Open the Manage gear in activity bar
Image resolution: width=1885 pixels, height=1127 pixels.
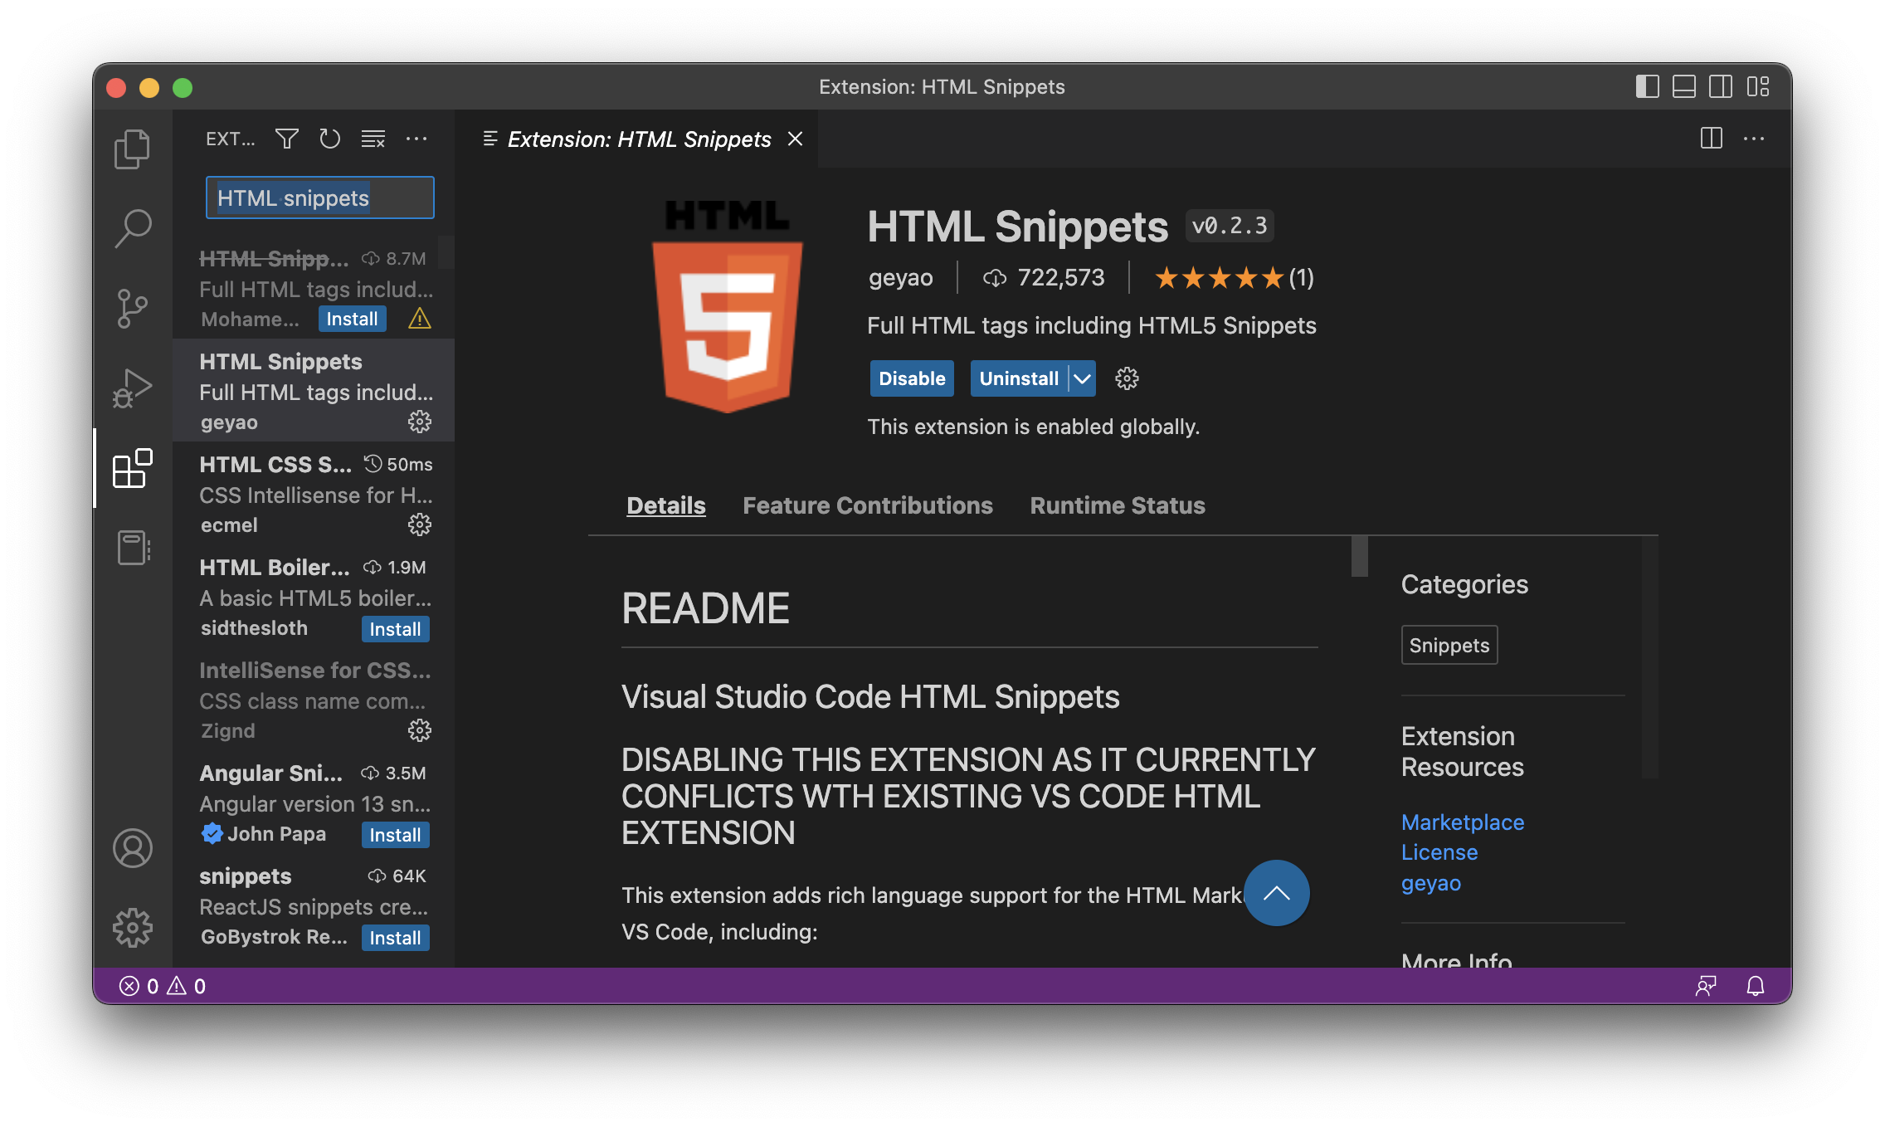click(x=132, y=928)
